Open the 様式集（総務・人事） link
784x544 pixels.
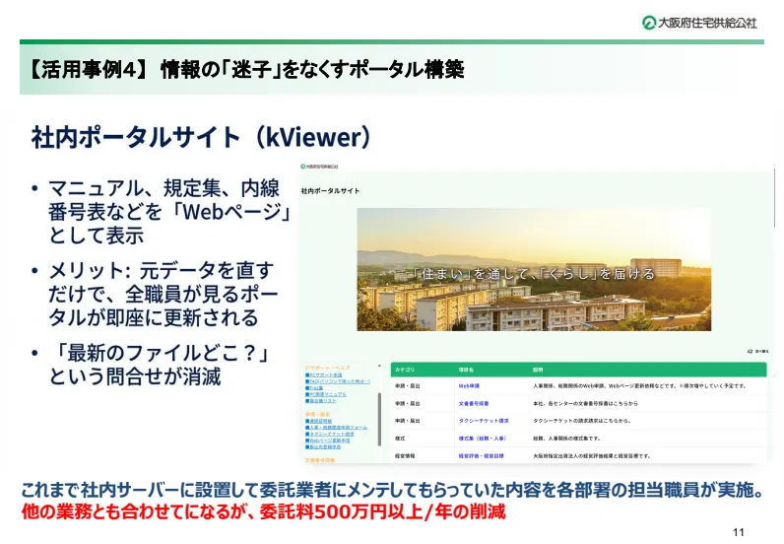[481, 438]
